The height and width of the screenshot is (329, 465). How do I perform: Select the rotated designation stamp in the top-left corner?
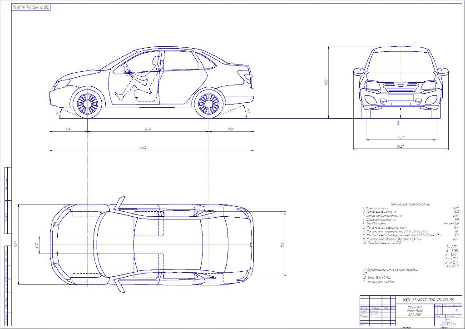pyautogui.click(x=31, y=7)
